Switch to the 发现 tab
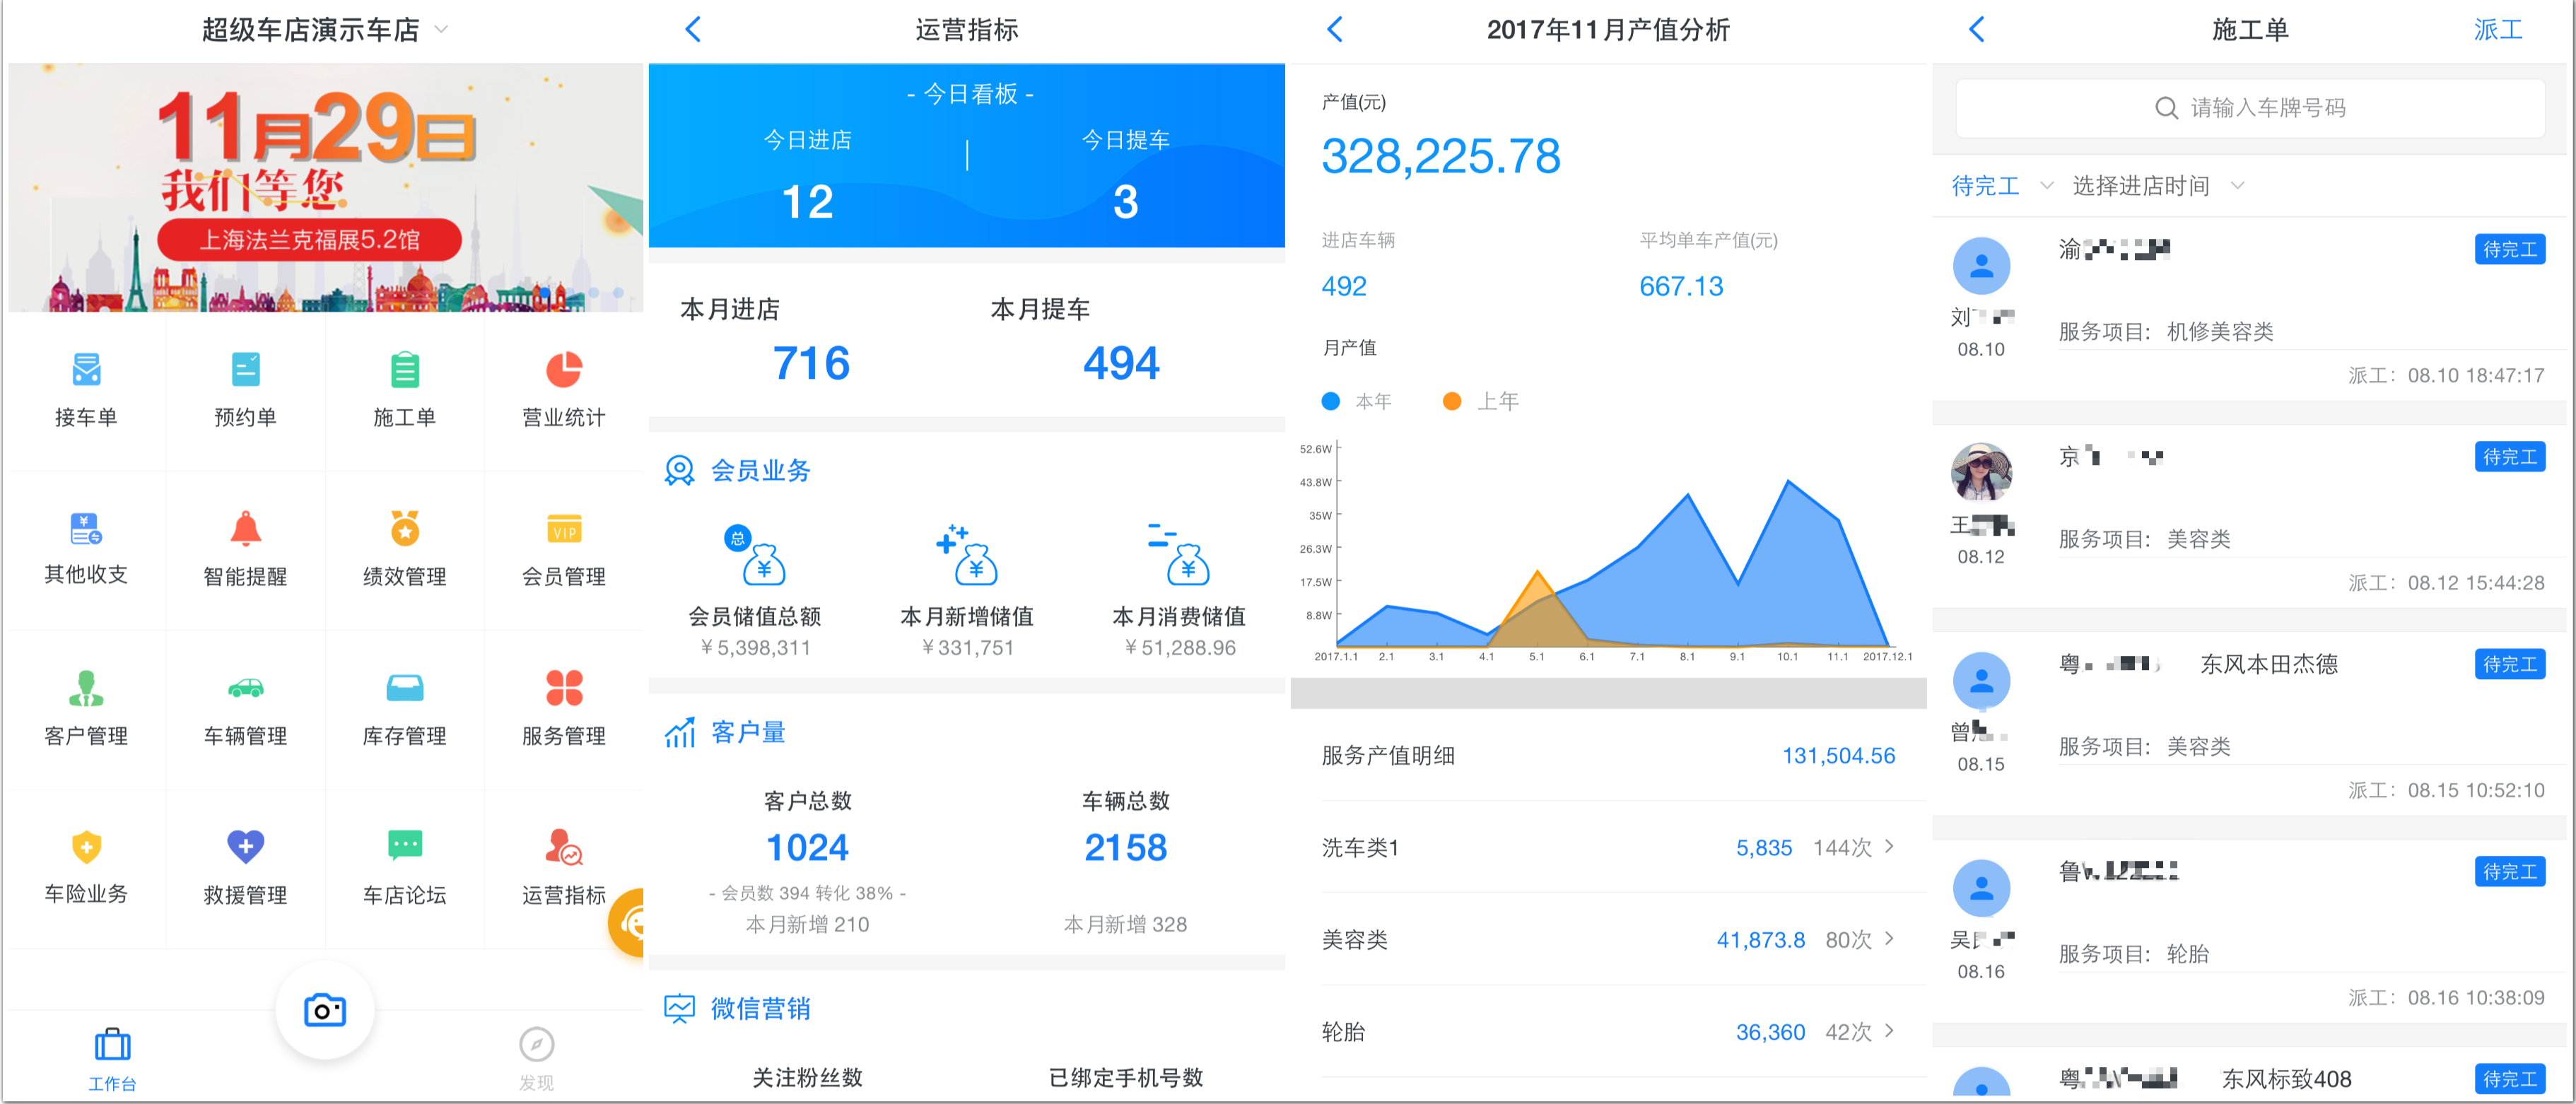Viewport: 2576px width, 1104px height. [536, 1059]
